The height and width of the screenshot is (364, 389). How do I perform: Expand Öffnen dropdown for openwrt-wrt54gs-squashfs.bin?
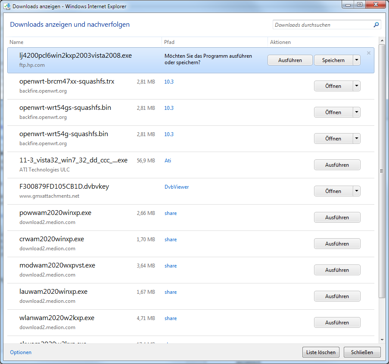coord(357,112)
